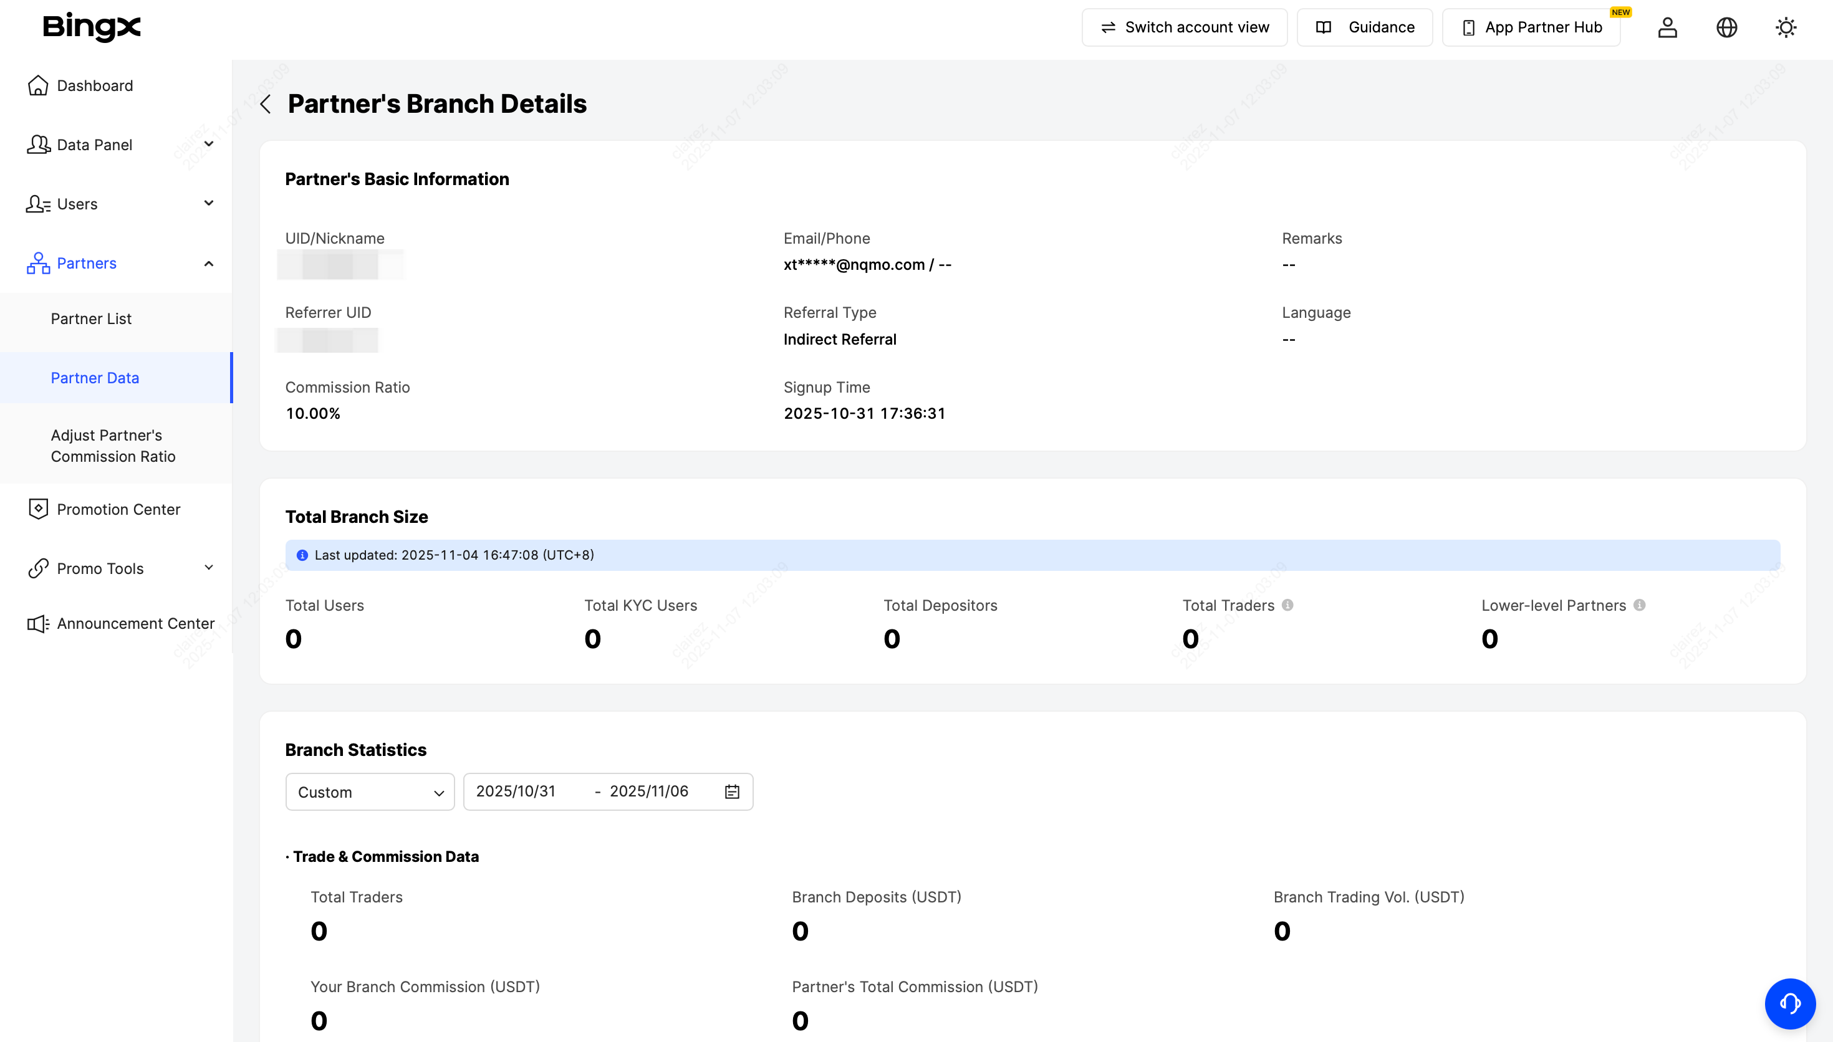This screenshot has height=1042, width=1833.
Task: Open the customer support headset chat
Action: (x=1789, y=1003)
